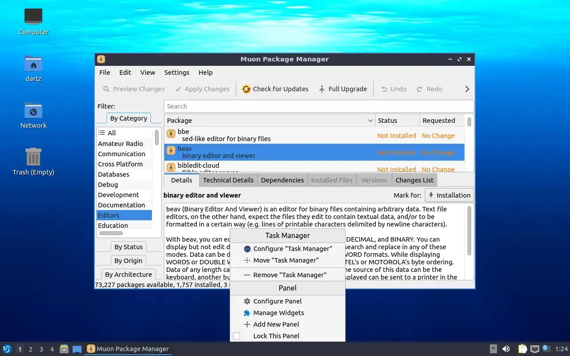Click the Muon icon in window title bar
This screenshot has height=356, width=570.
(x=101, y=59)
